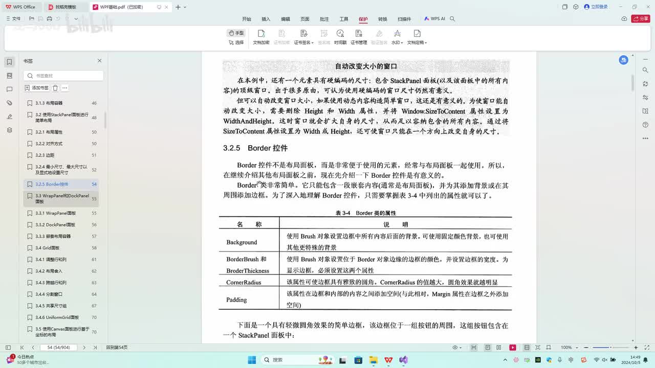Open a new tab with plus button

pos(178,7)
